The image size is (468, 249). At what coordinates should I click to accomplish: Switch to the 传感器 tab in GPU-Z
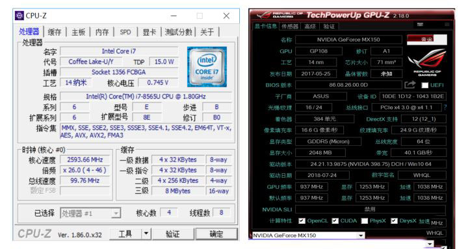tap(290, 27)
